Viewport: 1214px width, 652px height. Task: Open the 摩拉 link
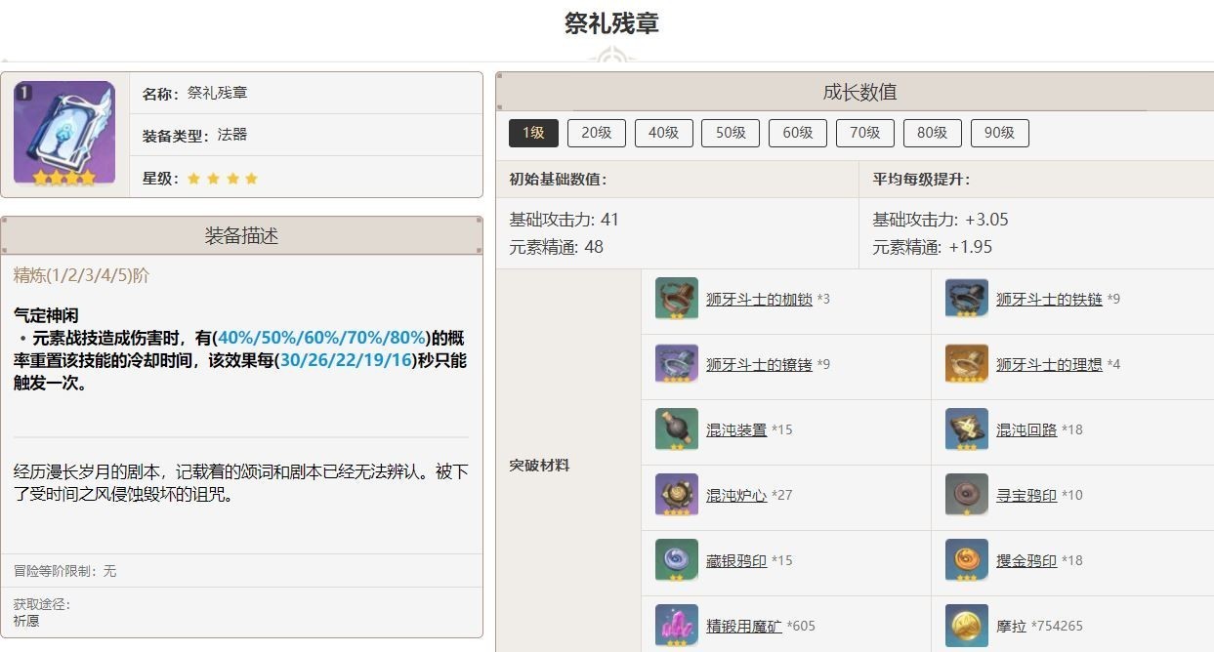(x=1011, y=626)
